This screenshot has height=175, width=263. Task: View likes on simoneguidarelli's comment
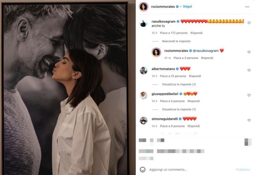(x=172, y=126)
